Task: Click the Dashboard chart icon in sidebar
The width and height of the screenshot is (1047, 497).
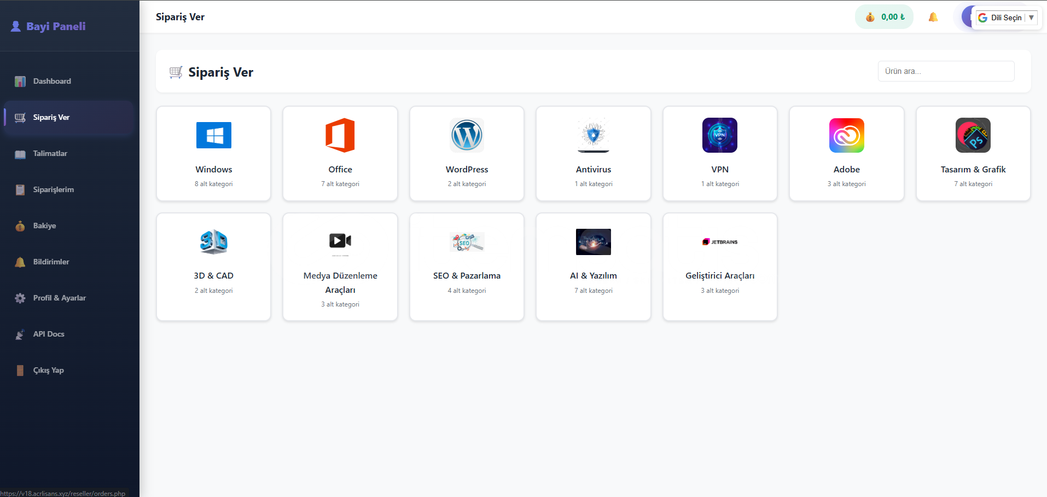Action: point(20,82)
